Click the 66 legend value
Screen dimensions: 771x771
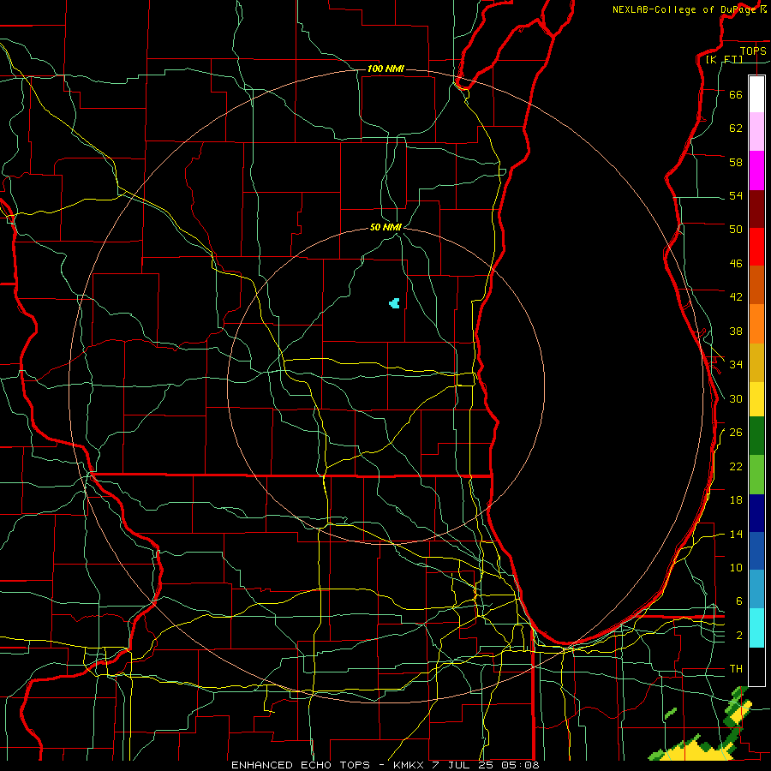point(736,94)
